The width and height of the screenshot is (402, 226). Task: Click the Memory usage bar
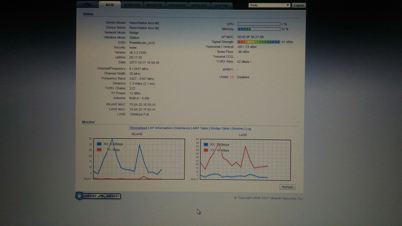(x=259, y=29)
